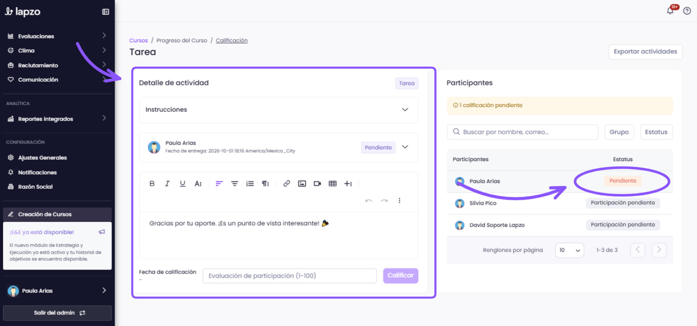Insert an image in editor
The height and width of the screenshot is (326, 697).
point(302,184)
